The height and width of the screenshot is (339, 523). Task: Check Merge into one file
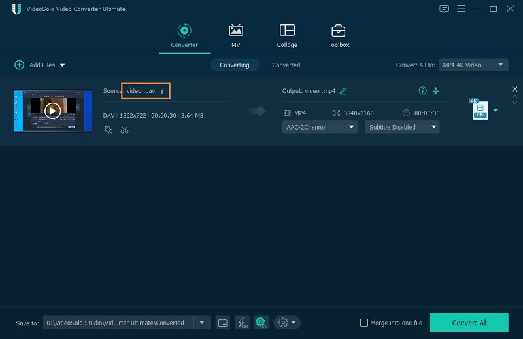[x=364, y=323]
